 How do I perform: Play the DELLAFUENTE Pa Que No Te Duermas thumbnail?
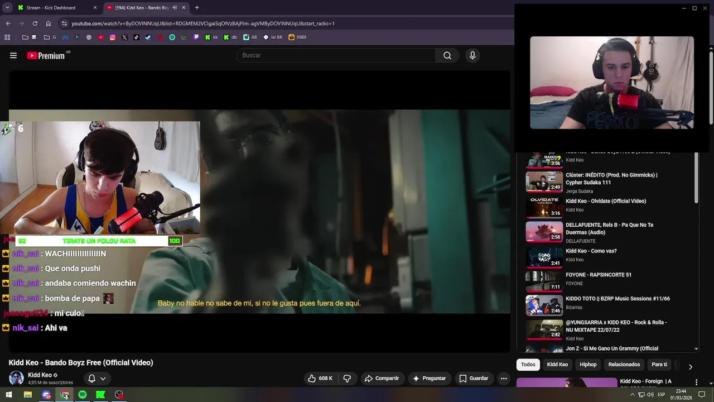[x=544, y=232]
